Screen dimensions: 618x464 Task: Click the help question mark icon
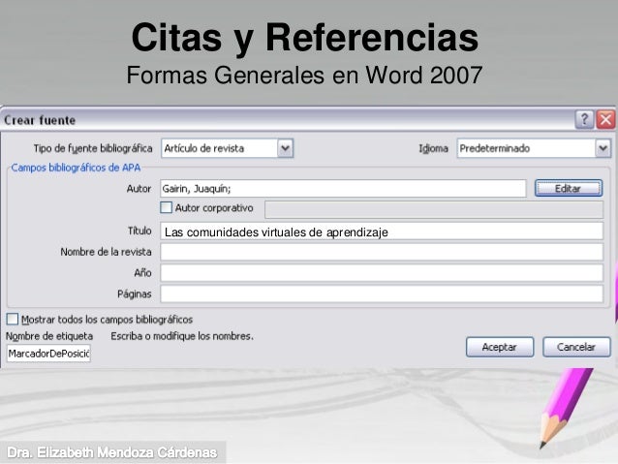coord(584,119)
